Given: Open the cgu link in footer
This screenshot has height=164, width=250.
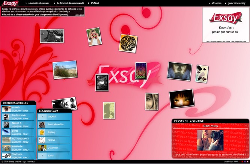Looking at the screenshot, I should [x=24, y=162].
